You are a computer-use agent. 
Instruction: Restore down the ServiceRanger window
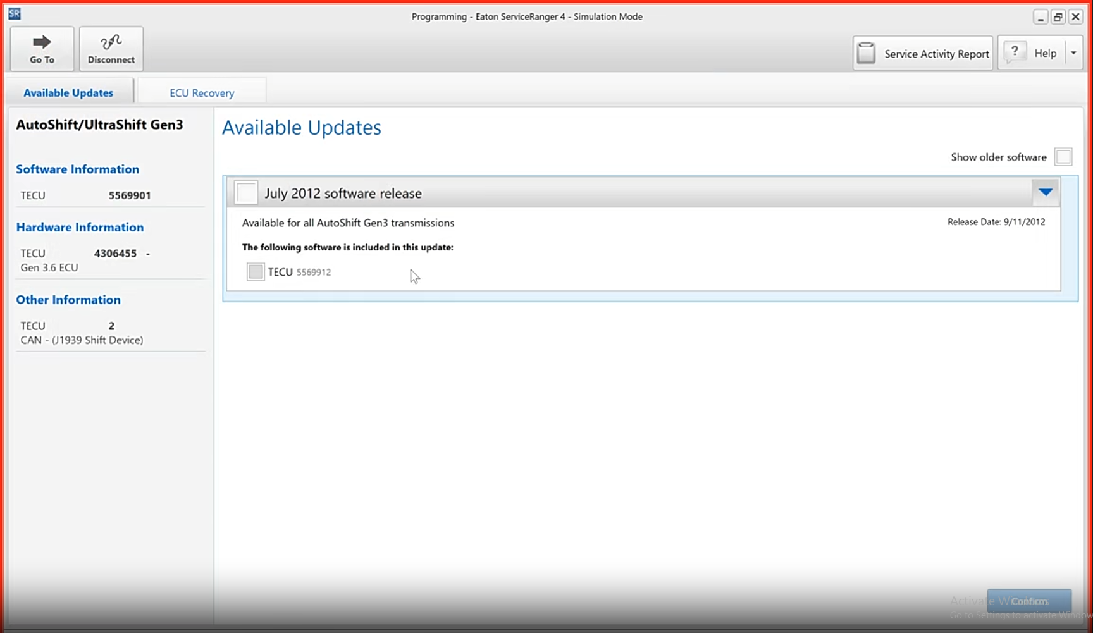pos(1058,18)
